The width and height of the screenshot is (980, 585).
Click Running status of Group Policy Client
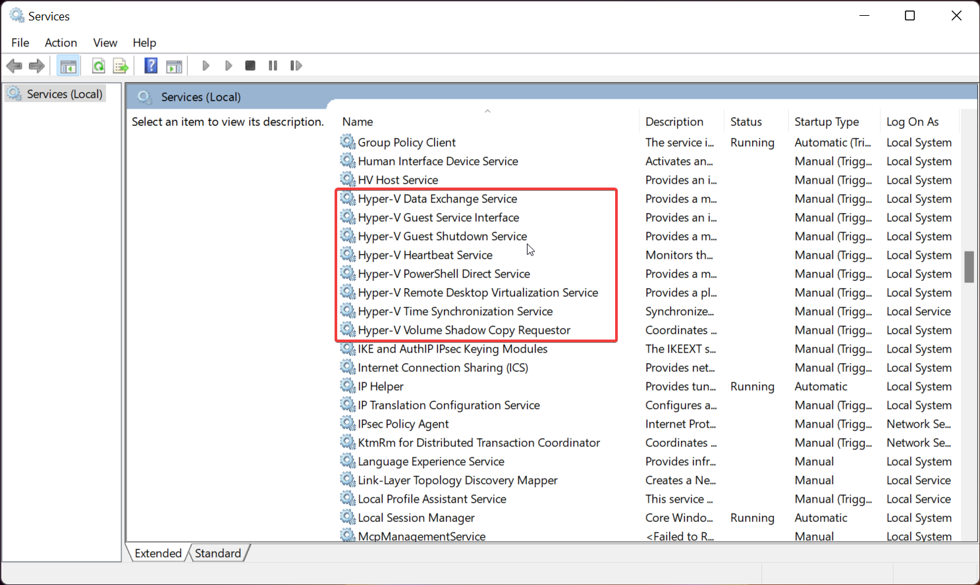[752, 143]
